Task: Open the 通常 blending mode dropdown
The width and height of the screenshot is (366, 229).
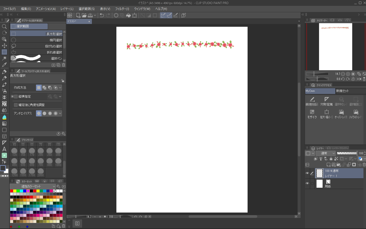Action: (x=326, y=153)
